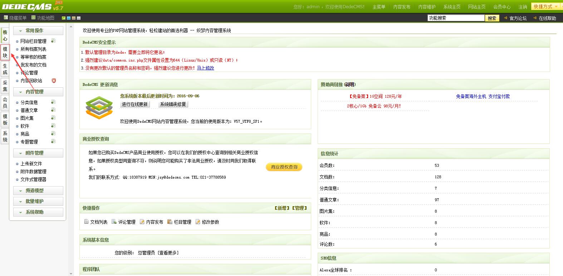Screen dimensions: 563x276
Task: Click the add icon beside 专题管理
Action: 53,141
